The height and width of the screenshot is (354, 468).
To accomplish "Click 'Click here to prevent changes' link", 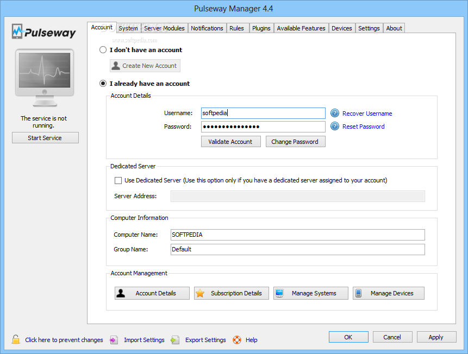I will click(64, 340).
